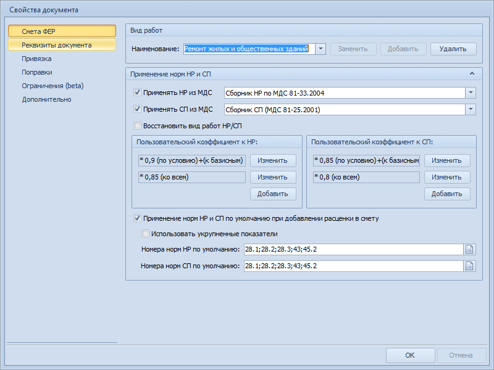Enable the 'Применять НР из МДС' checkbox
The image size is (494, 370).
pyautogui.click(x=137, y=92)
